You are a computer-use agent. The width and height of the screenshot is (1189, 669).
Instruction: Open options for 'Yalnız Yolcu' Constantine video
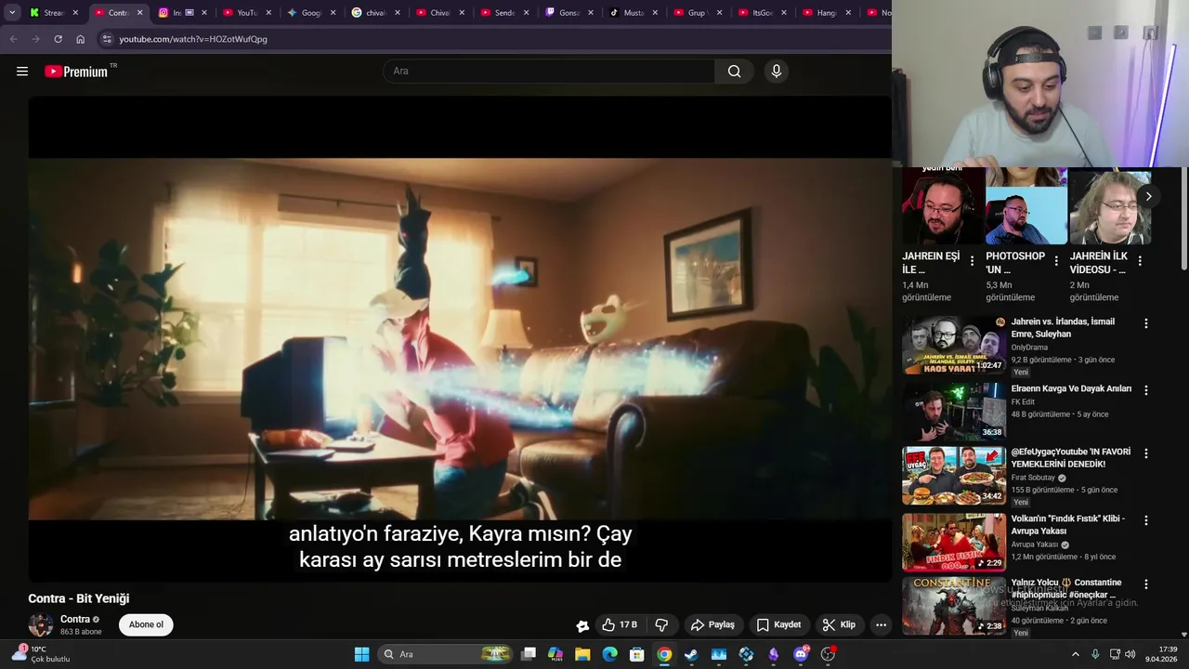coord(1145,584)
